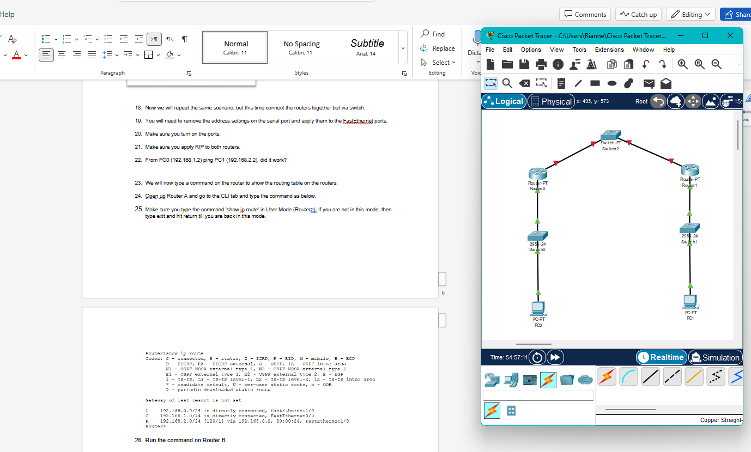Switch to Physical workspace view

pyautogui.click(x=552, y=101)
